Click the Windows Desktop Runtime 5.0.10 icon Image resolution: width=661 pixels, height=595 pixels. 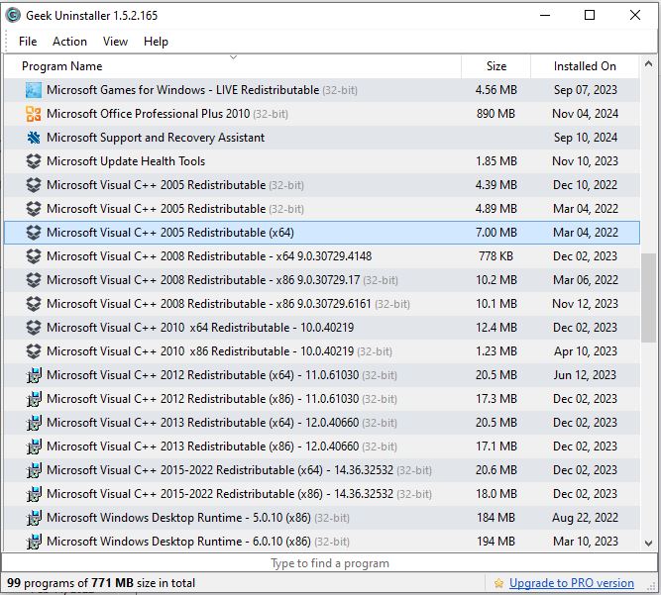click(34, 518)
